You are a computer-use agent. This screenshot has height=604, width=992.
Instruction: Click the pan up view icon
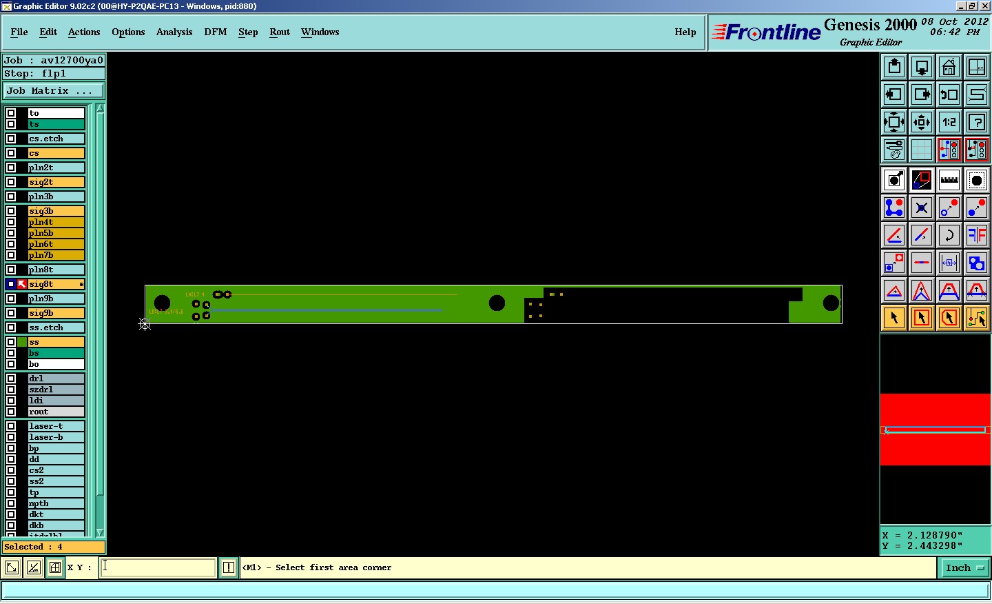[894, 67]
